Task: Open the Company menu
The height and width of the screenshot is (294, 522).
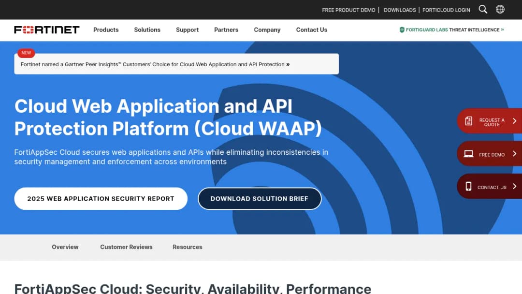Action: [x=267, y=29]
